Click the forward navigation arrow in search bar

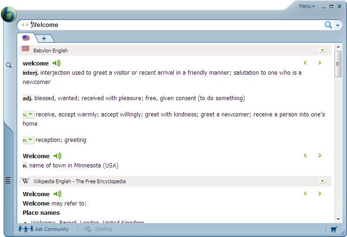point(27,25)
